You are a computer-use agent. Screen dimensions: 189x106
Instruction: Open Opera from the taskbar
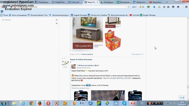pyautogui.click(x=48, y=103)
